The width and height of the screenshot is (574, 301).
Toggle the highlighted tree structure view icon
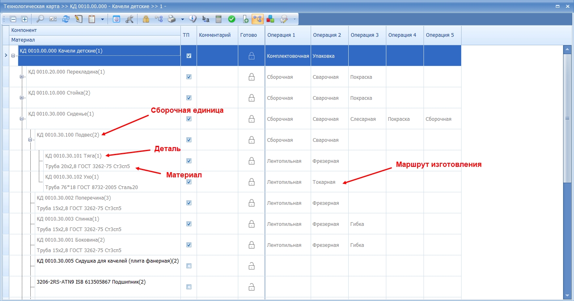pos(257,19)
